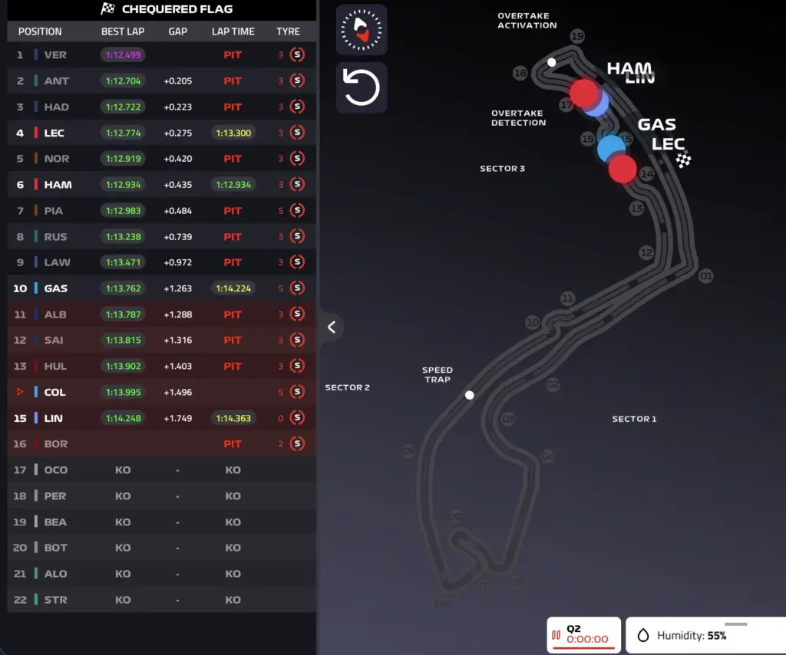Viewport: 786px width, 655px height.
Task: Click the gray handle above humidity panel
Action: tap(736, 624)
